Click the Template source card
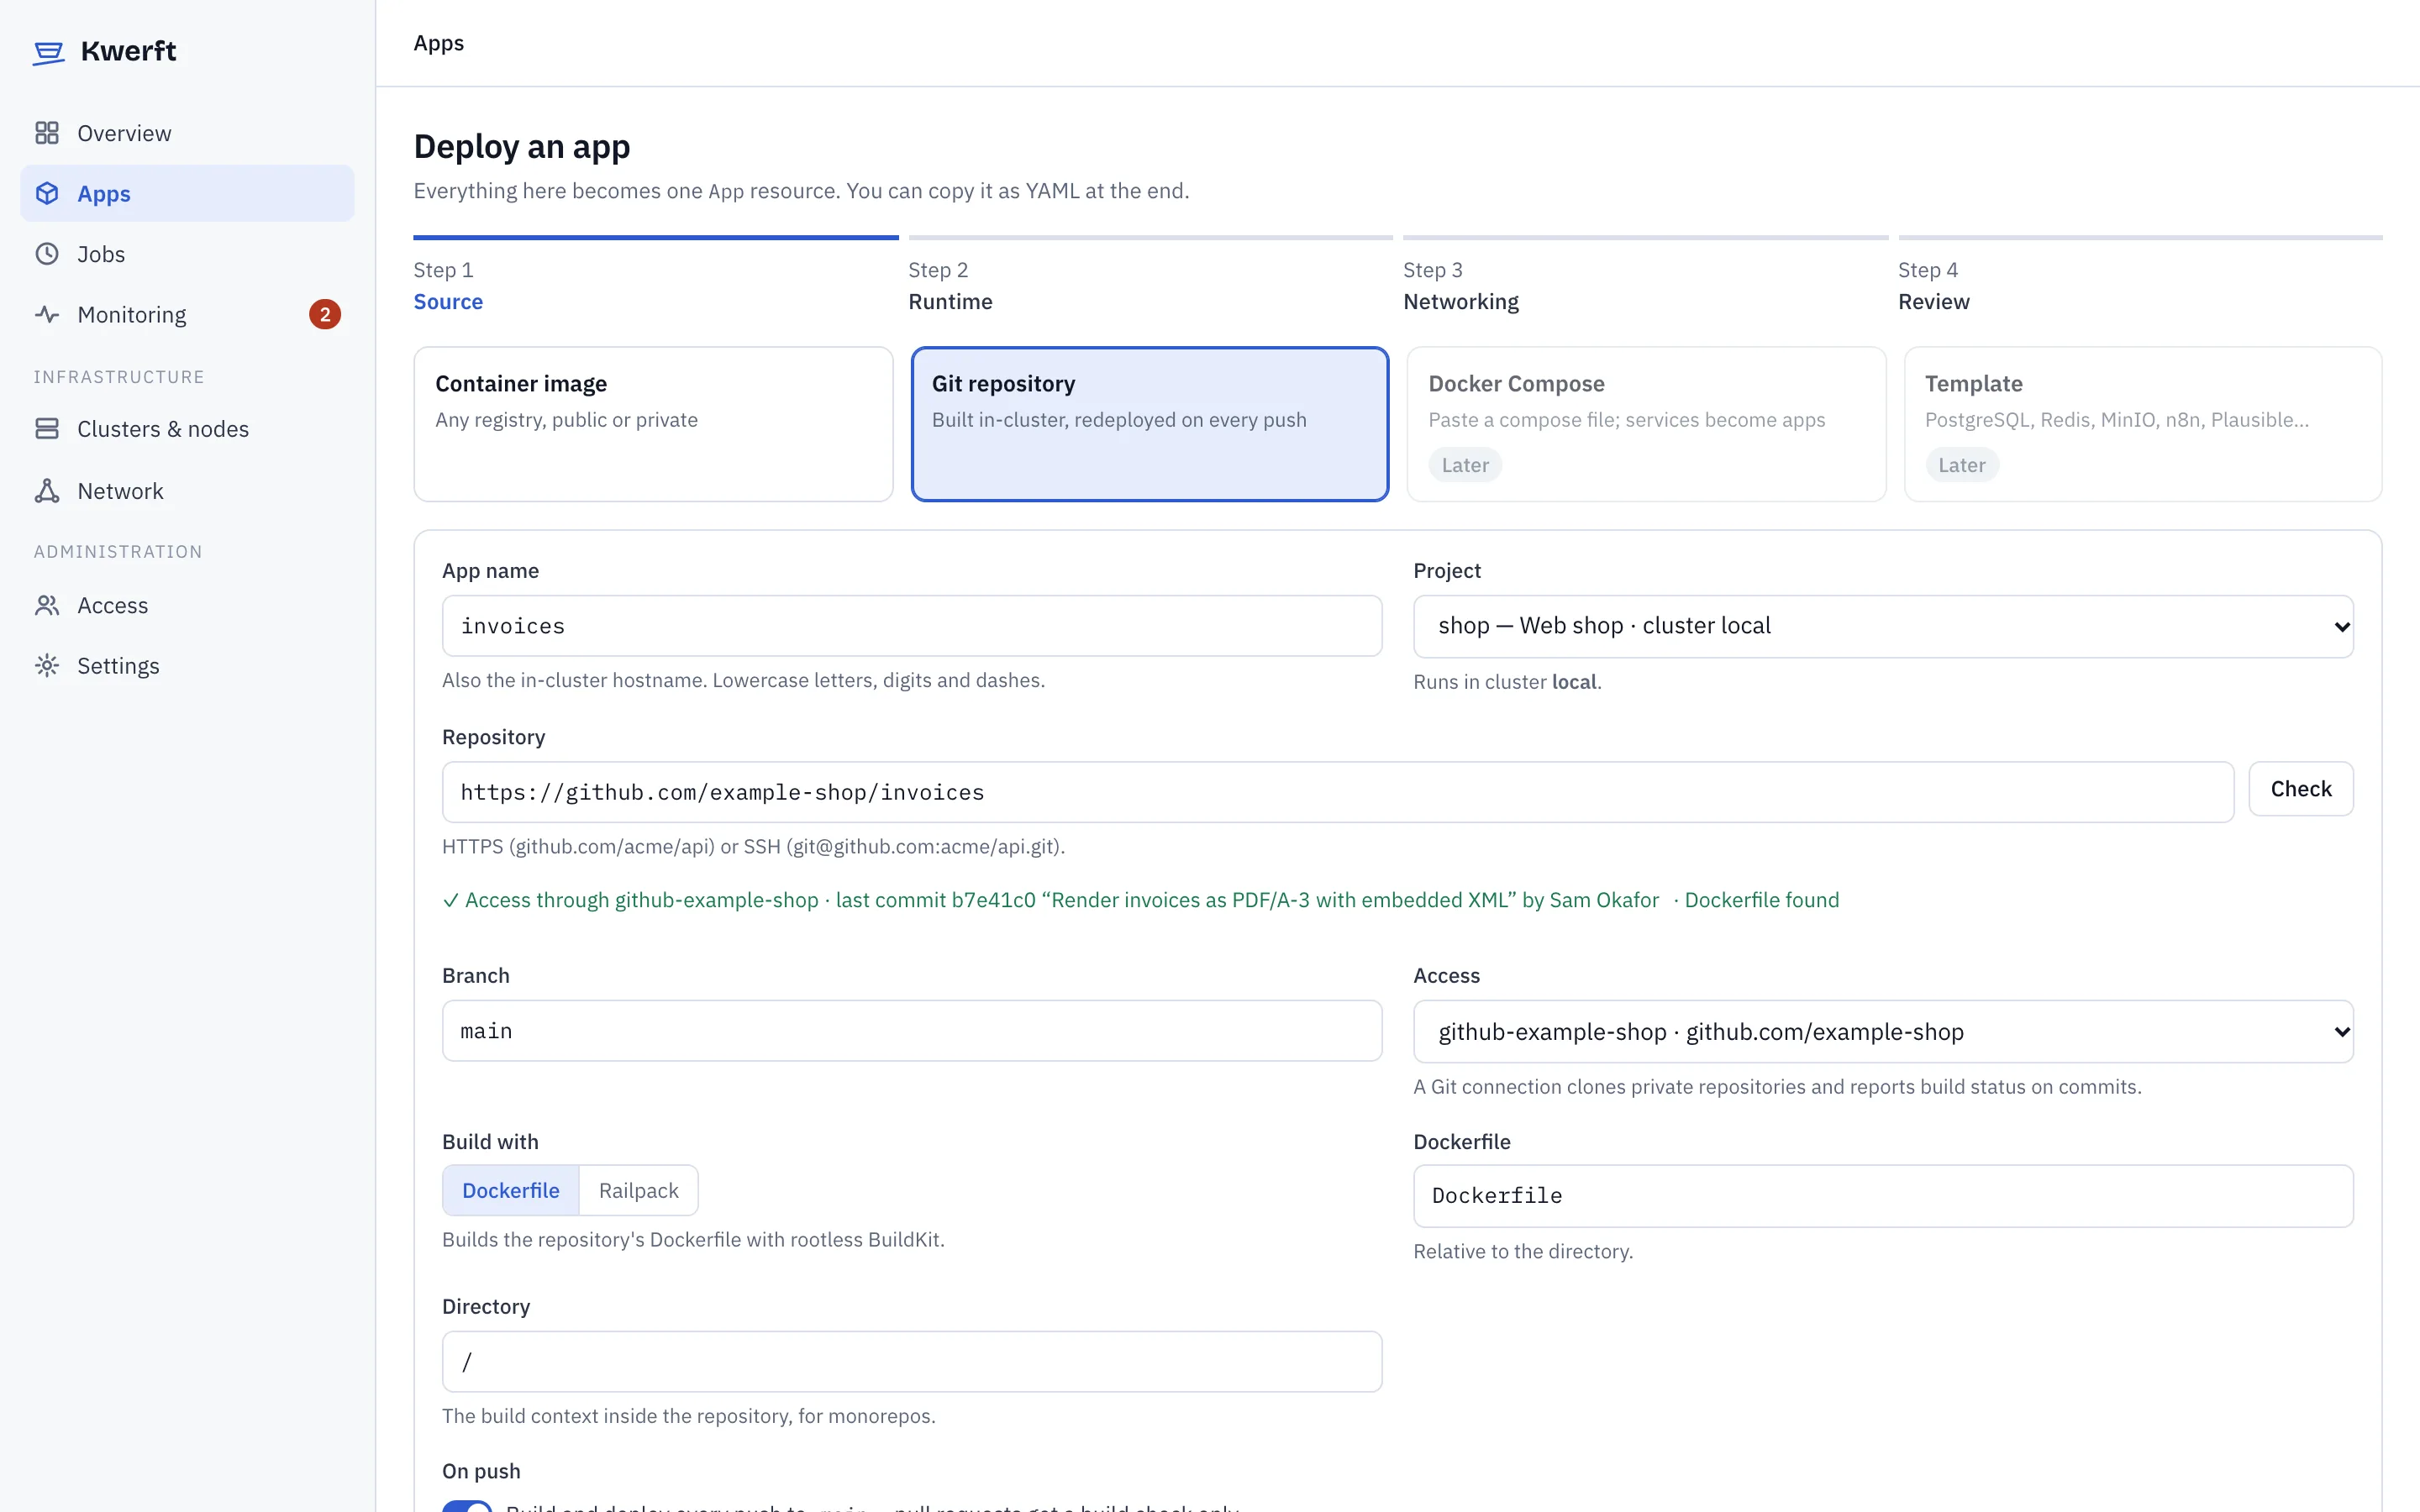Screen dimensions: 2420x1512 pyautogui.click(x=2143, y=424)
